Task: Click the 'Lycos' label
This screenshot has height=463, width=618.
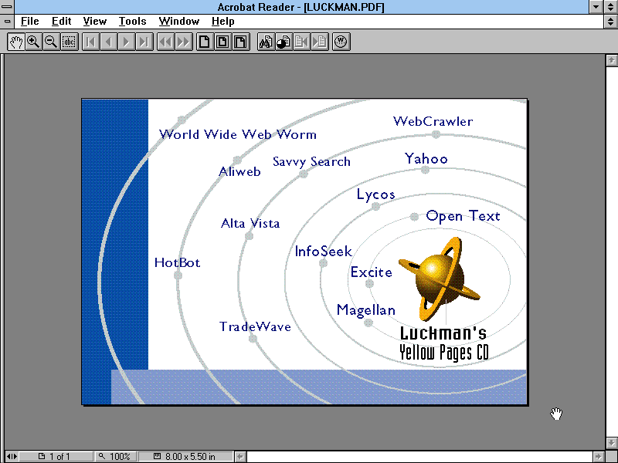Action: 375,194
